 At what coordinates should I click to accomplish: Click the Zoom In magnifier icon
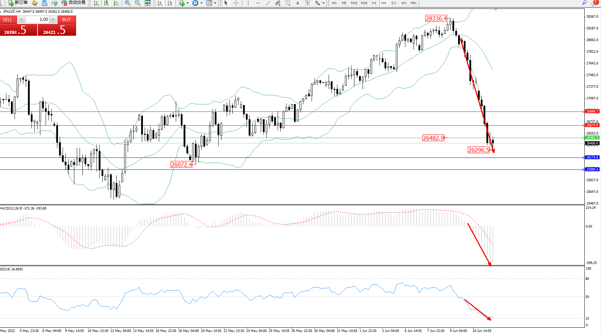point(128,3)
